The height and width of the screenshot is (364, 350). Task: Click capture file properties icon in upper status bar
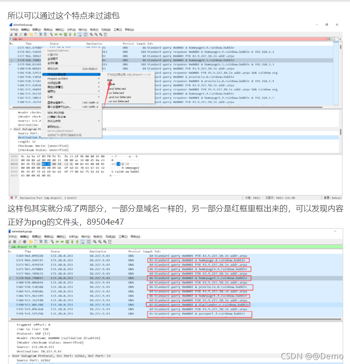(x=16, y=198)
